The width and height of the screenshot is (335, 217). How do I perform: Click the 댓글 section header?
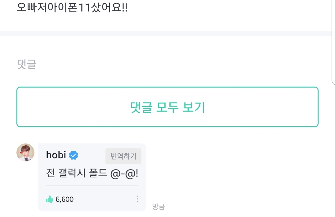26,64
